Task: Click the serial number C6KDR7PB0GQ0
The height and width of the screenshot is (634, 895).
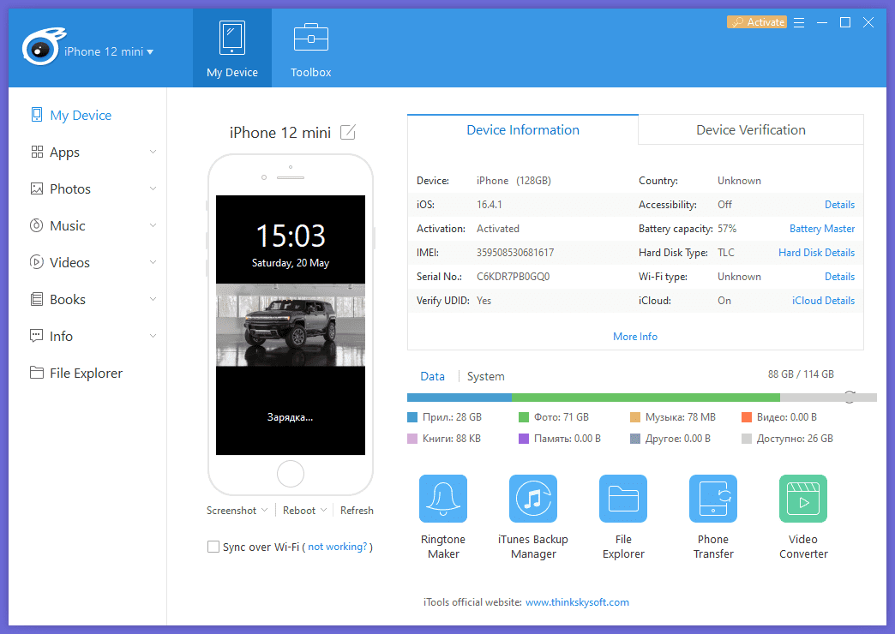Action: point(514,276)
